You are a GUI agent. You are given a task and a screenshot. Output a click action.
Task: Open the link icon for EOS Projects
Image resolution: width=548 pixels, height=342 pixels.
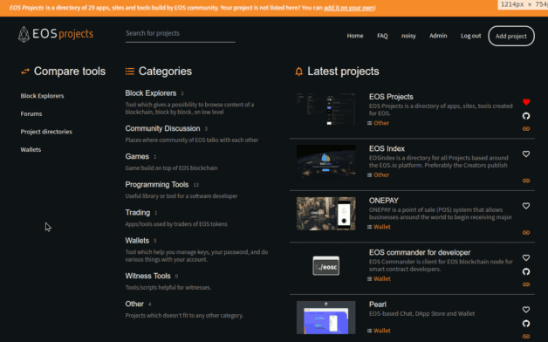526,129
